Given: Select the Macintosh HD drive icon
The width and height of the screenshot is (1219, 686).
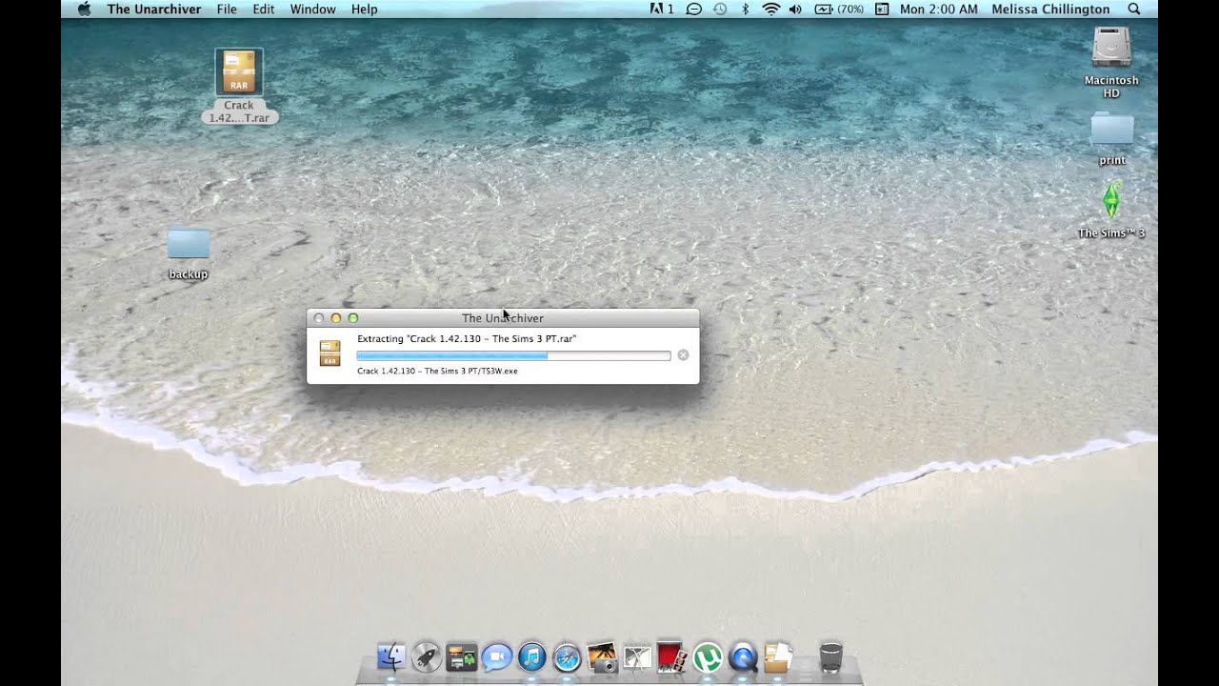Looking at the screenshot, I should click(1111, 63).
